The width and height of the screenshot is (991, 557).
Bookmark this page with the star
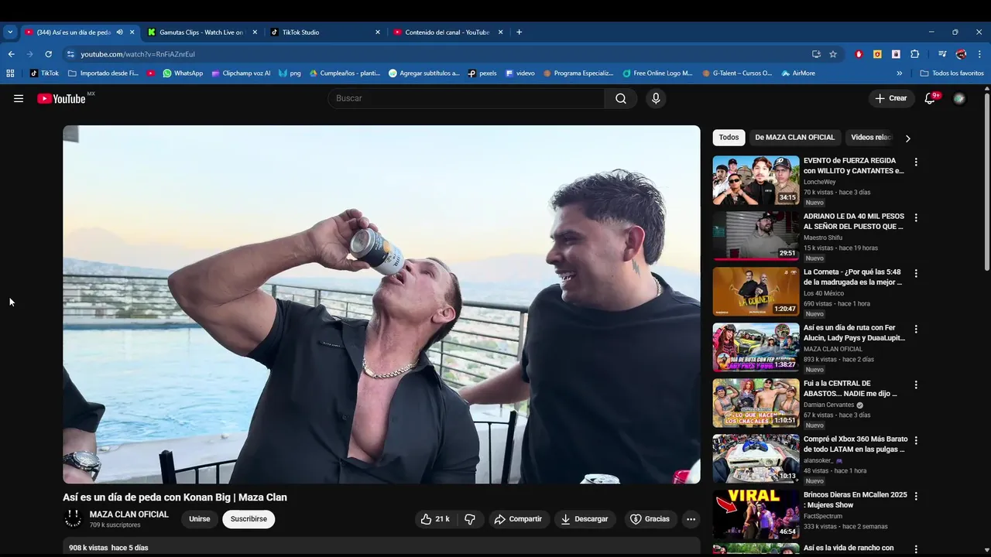(833, 54)
